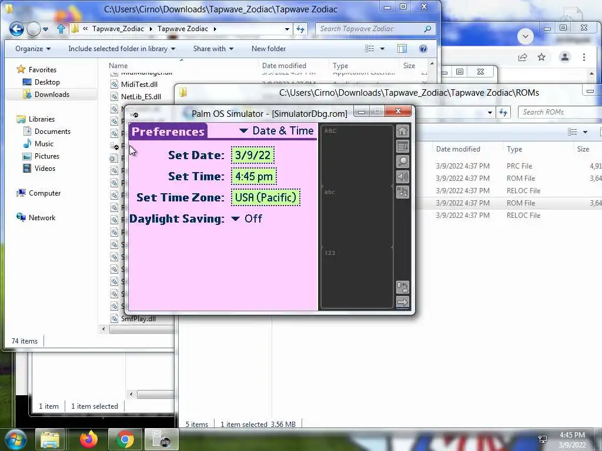Select file NetLib_ES.dll

click(141, 97)
